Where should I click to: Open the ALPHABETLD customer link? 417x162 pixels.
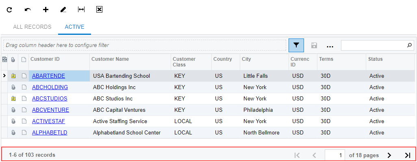(50, 132)
